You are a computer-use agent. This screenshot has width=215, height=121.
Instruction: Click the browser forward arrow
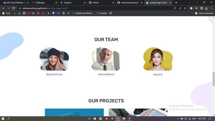9,8
